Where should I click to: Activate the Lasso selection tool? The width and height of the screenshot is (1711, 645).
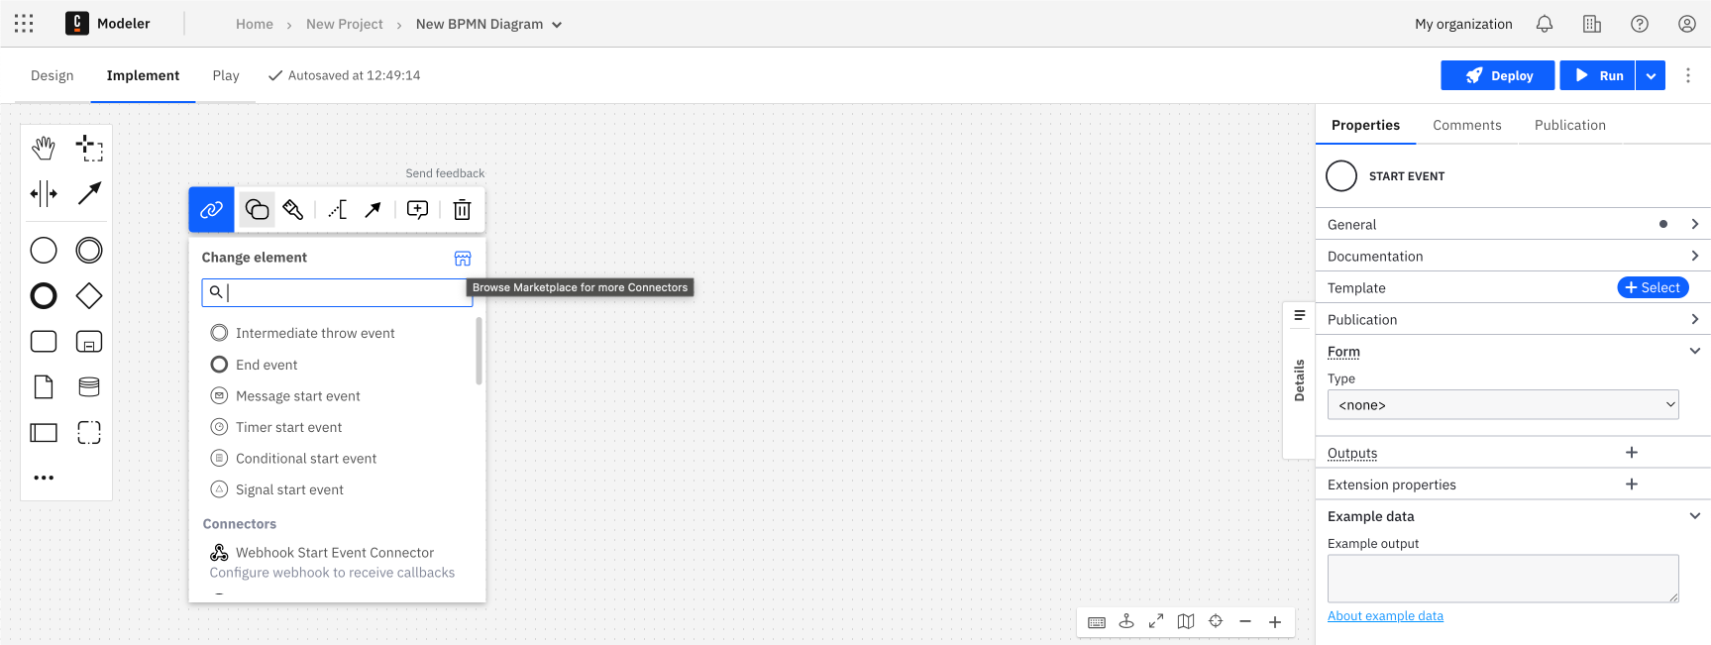coord(89,149)
